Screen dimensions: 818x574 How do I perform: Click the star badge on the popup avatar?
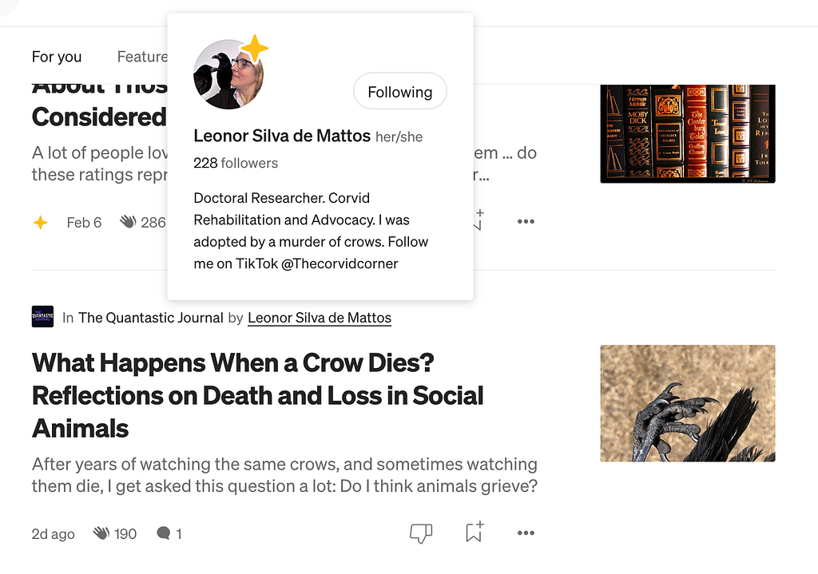pyautogui.click(x=255, y=49)
